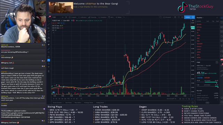Collapse the indicator legend arrow

pyautogui.click(x=53, y=32)
